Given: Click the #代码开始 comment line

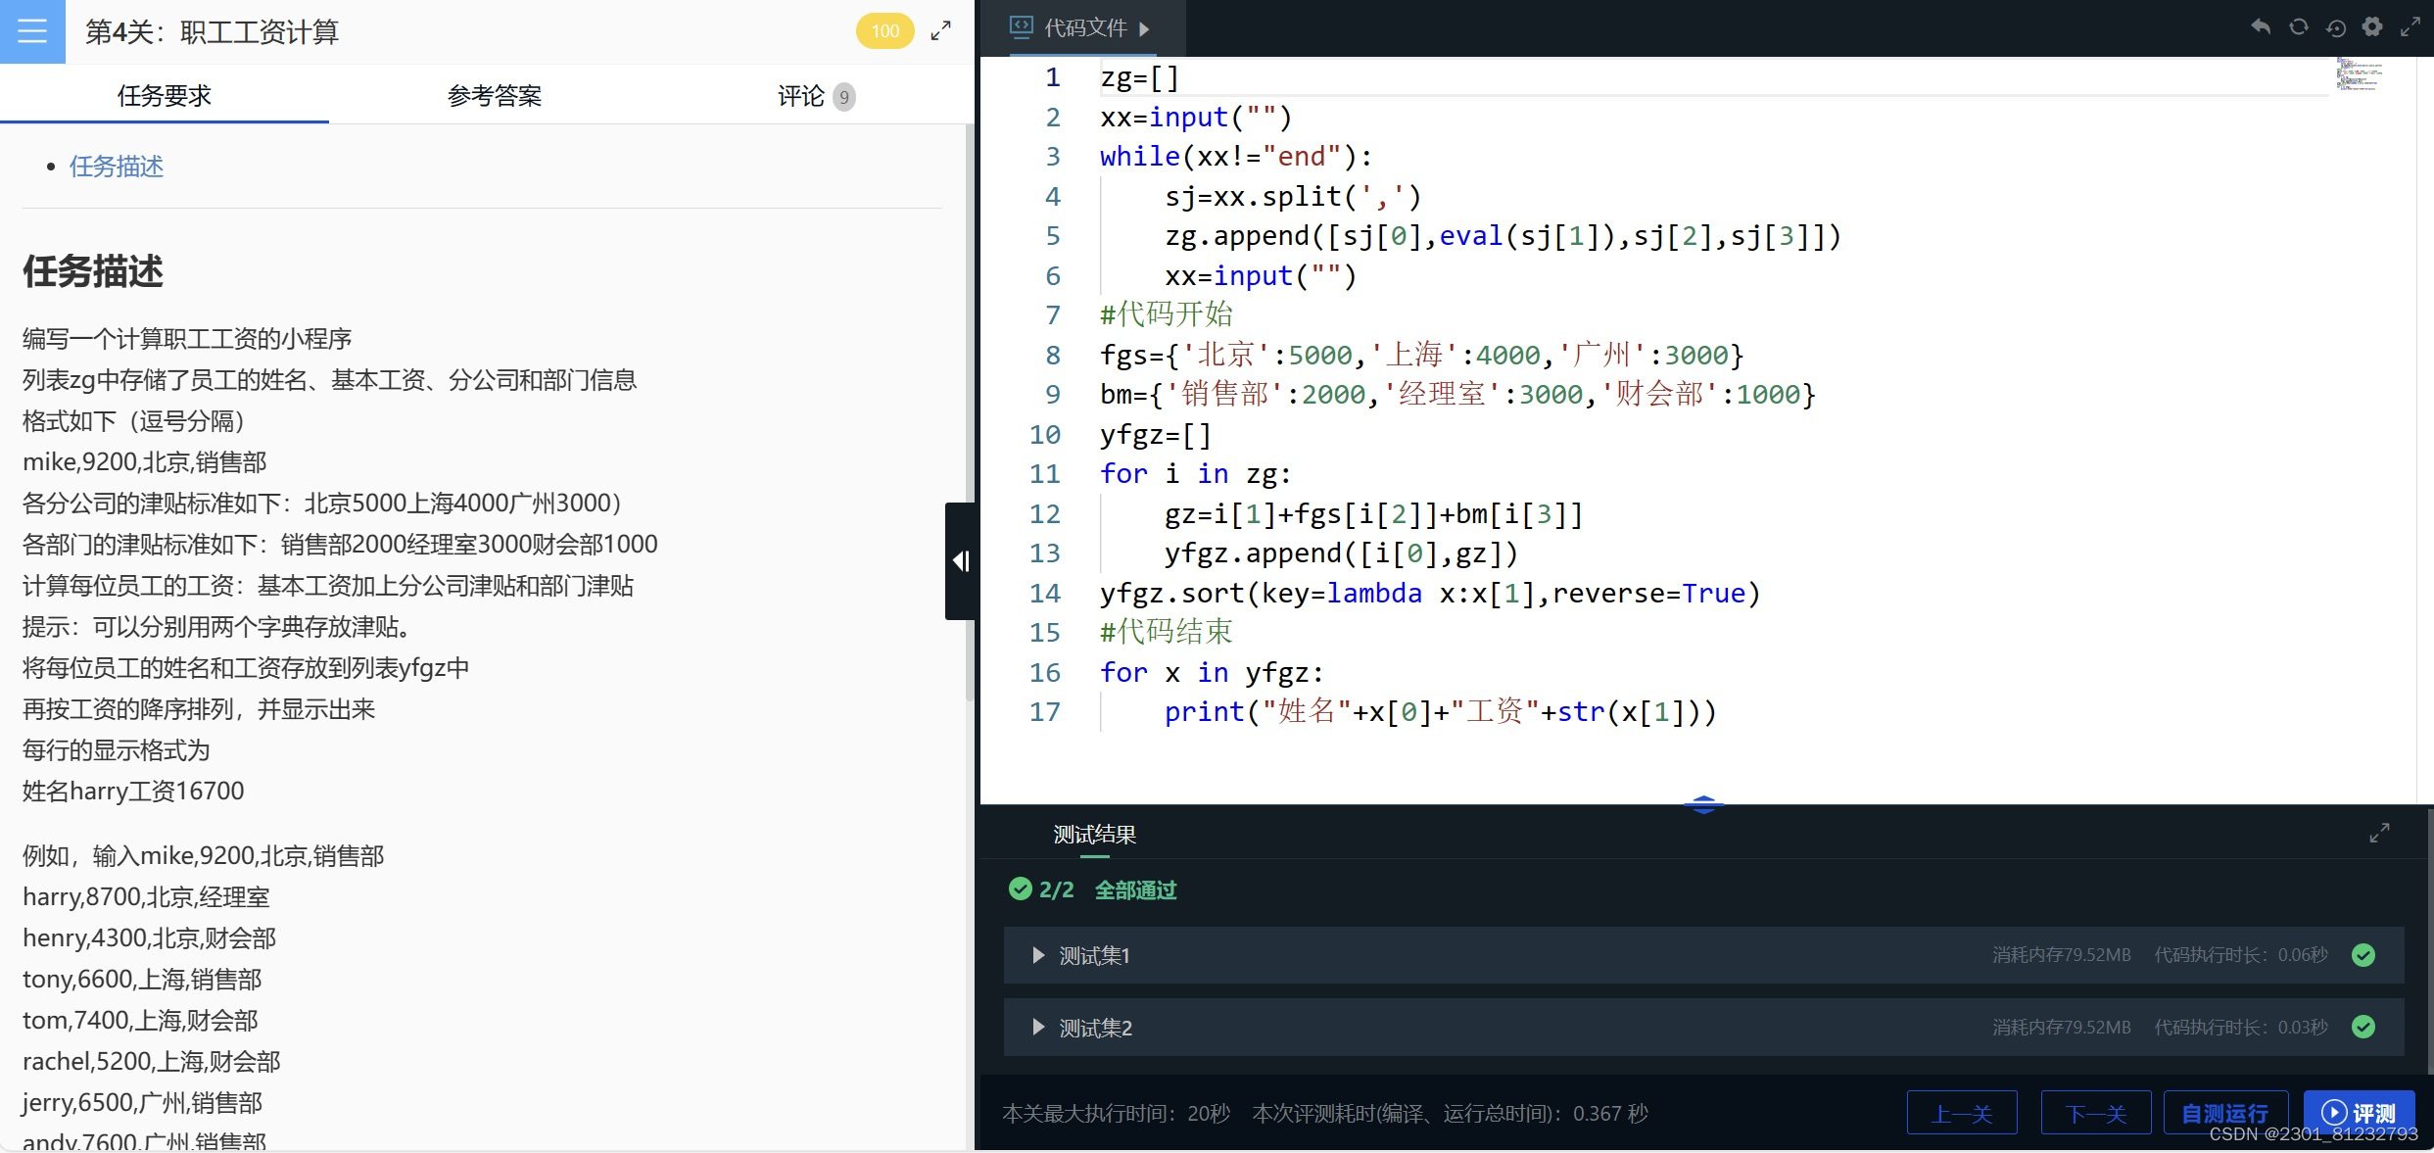Looking at the screenshot, I should tap(1166, 314).
